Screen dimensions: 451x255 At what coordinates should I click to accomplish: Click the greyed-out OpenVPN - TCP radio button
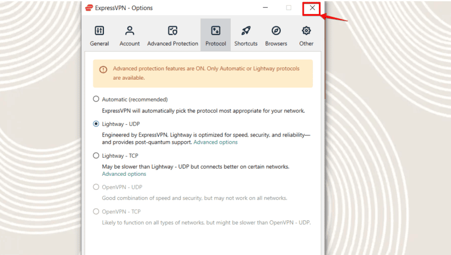tap(96, 212)
